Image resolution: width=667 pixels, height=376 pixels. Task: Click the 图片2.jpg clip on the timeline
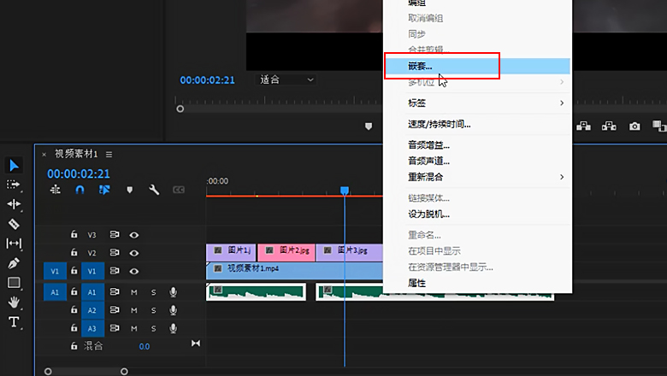pyautogui.click(x=286, y=251)
